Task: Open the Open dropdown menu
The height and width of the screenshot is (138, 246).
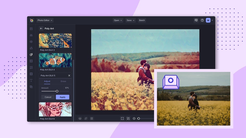Action: 118,20
